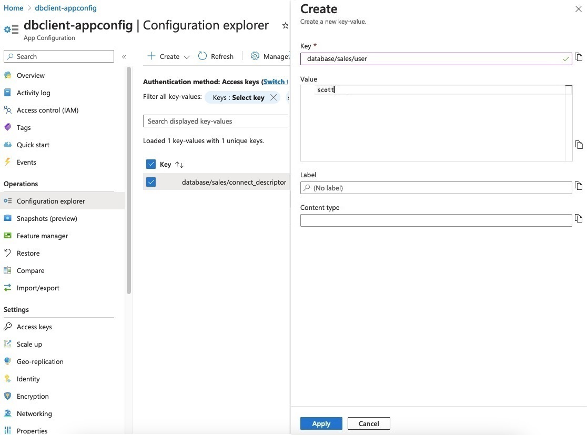The width and height of the screenshot is (587, 435).
Task: Open Properties in the sidebar
Action: coord(32,430)
